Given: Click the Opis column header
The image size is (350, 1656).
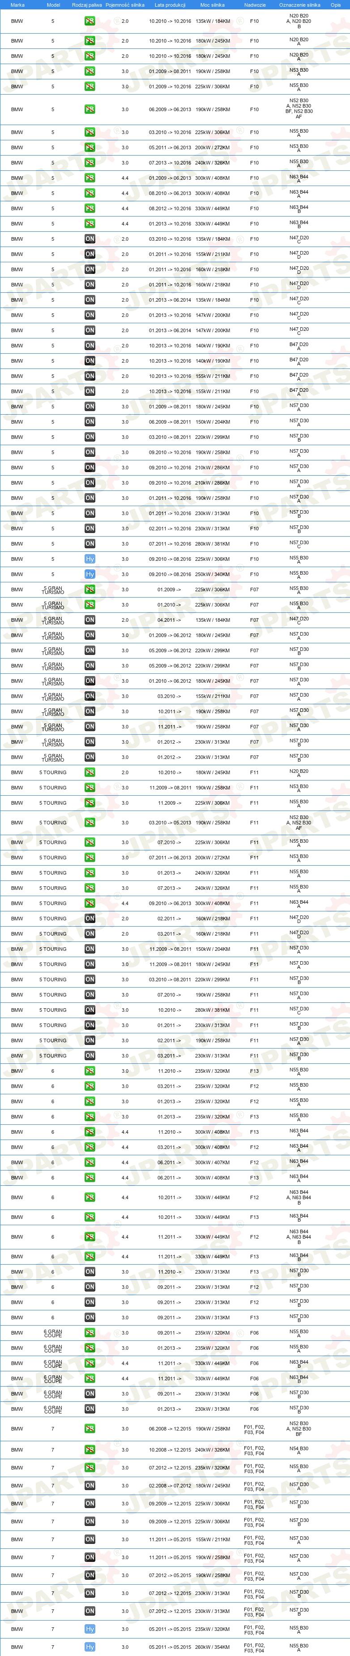Looking at the screenshot, I should [336, 4].
